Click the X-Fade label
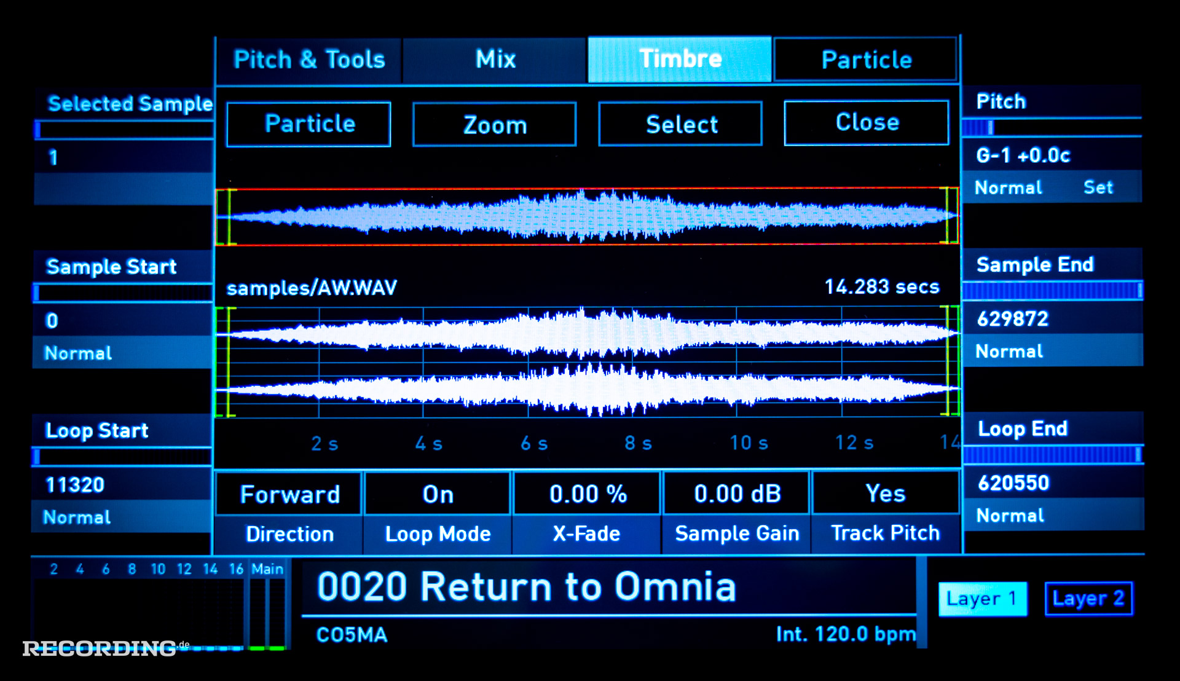1180x681 pixels. coord(586,533)
